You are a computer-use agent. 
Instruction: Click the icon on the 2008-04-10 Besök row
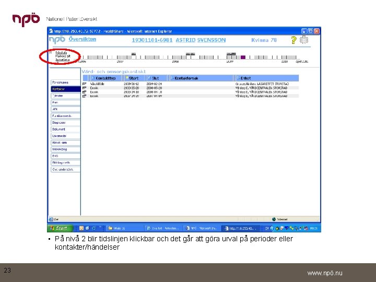point(85,92)
